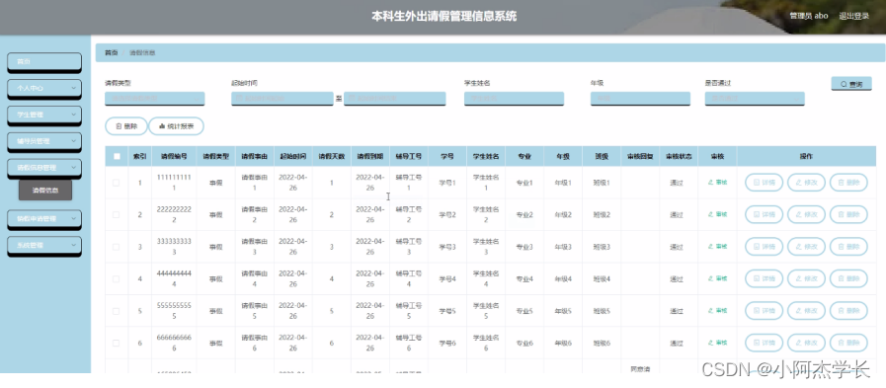Open 详情 for row 2
Viewport: 886px width, 388px height.
click(764, 214)
